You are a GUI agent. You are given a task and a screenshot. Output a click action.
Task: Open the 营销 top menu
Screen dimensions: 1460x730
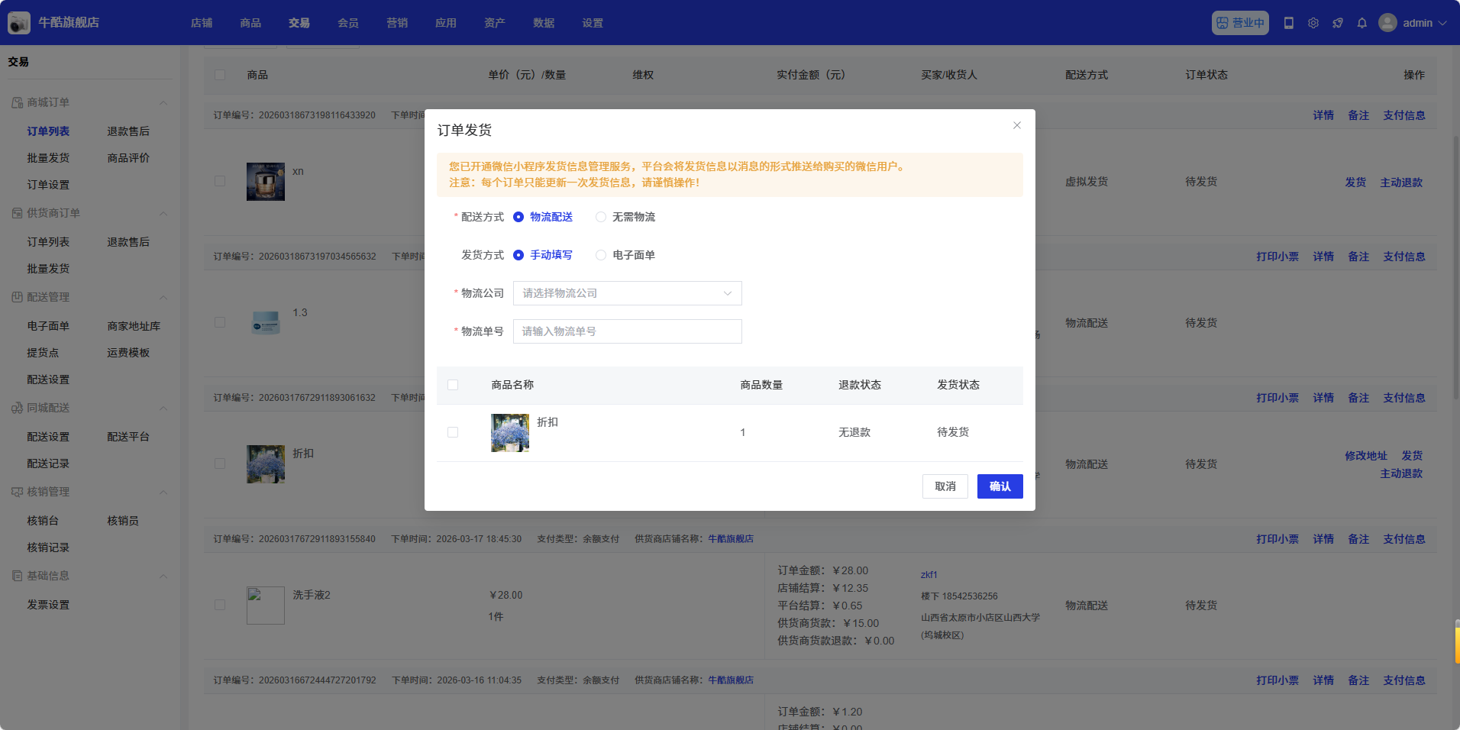coord(396,23)
